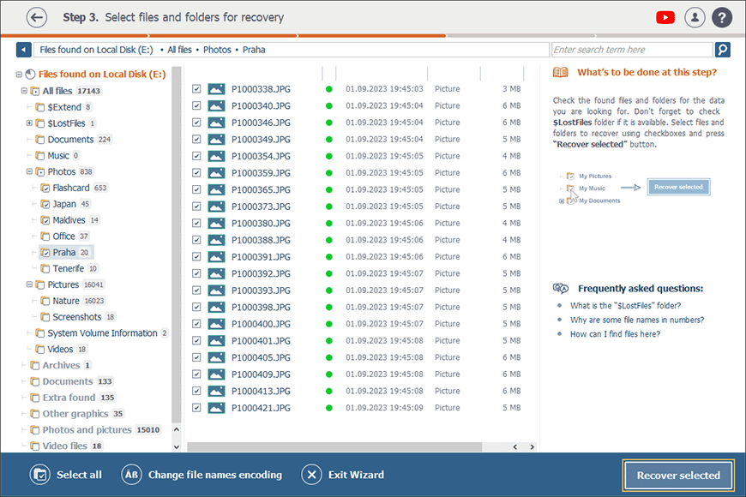
Task: Open the Photos and pictures category
Action: pyautogui.click(x=87, y=430)
